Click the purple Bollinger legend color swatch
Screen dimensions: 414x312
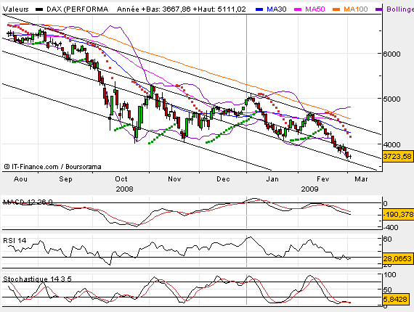tap(378, 9)
